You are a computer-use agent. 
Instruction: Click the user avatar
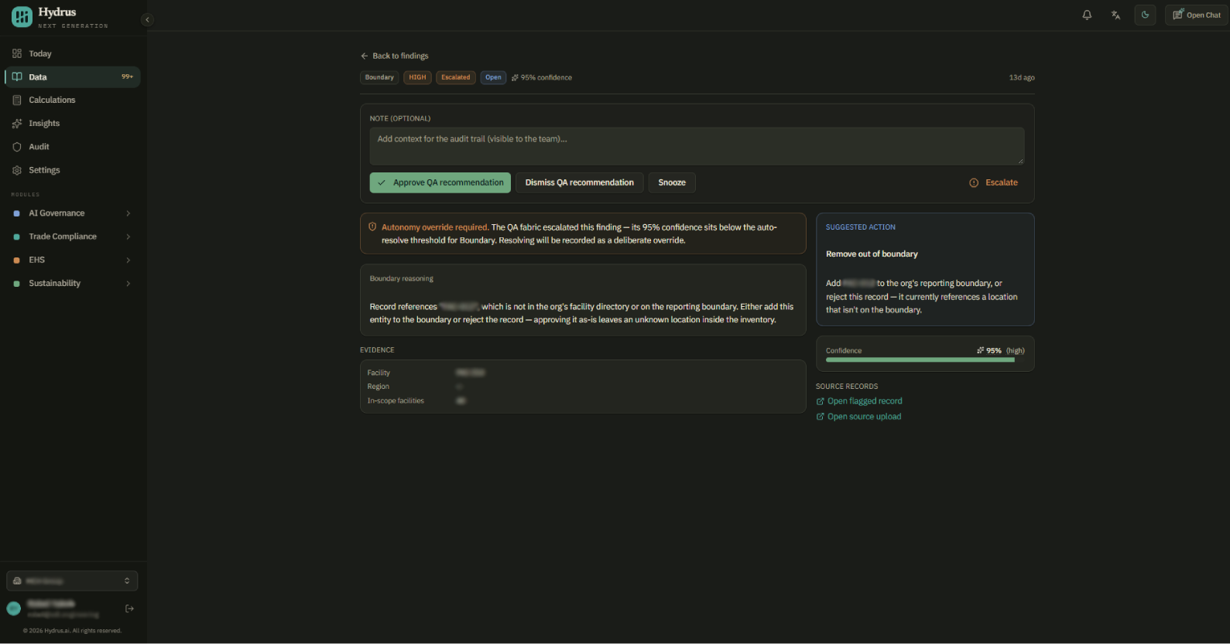click(14, 608)
